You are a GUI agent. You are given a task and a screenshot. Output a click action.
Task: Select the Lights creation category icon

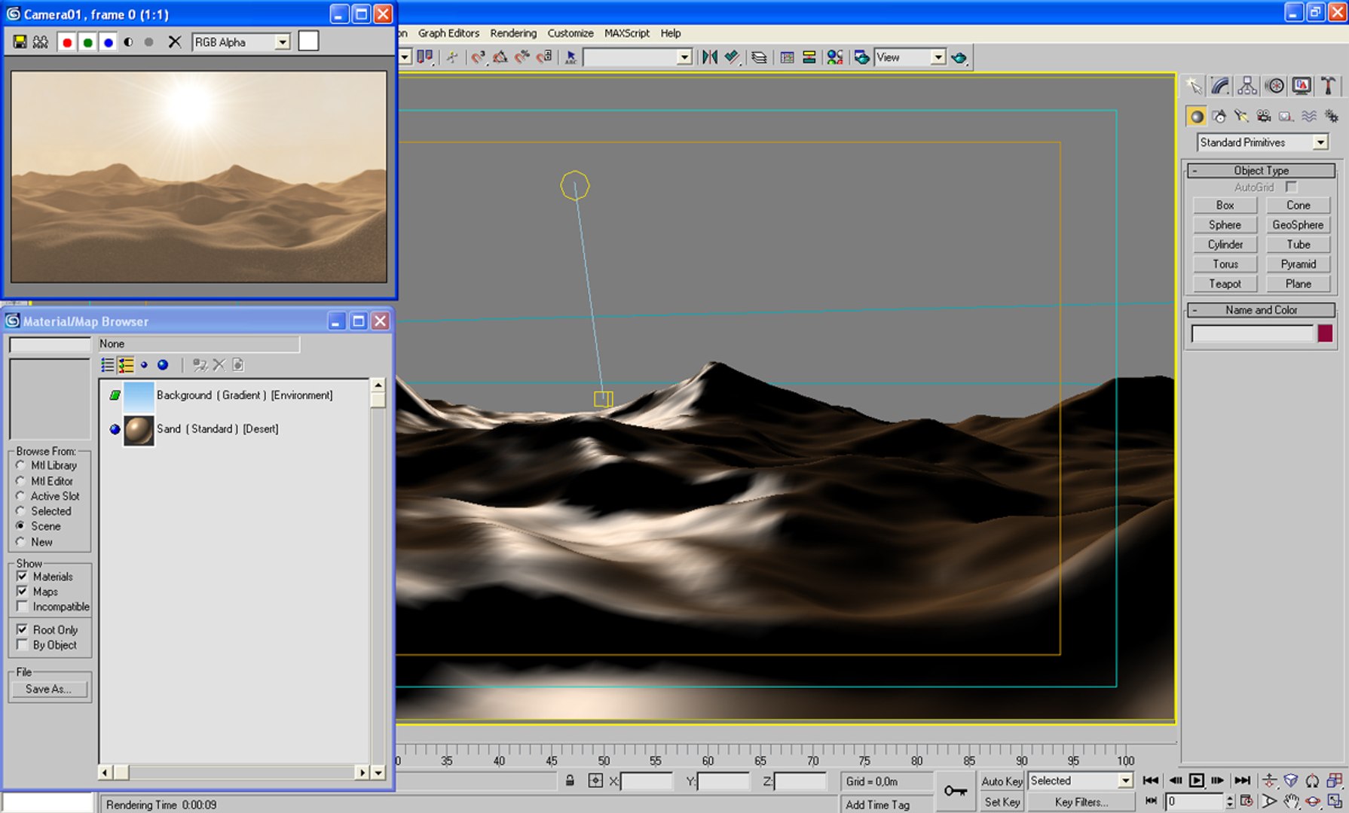click(1241, 116)
